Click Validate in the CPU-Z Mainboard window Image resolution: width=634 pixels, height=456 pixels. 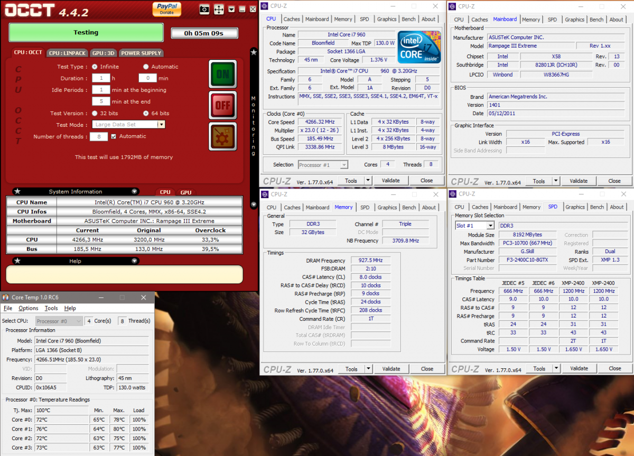[x=579, y=181]
